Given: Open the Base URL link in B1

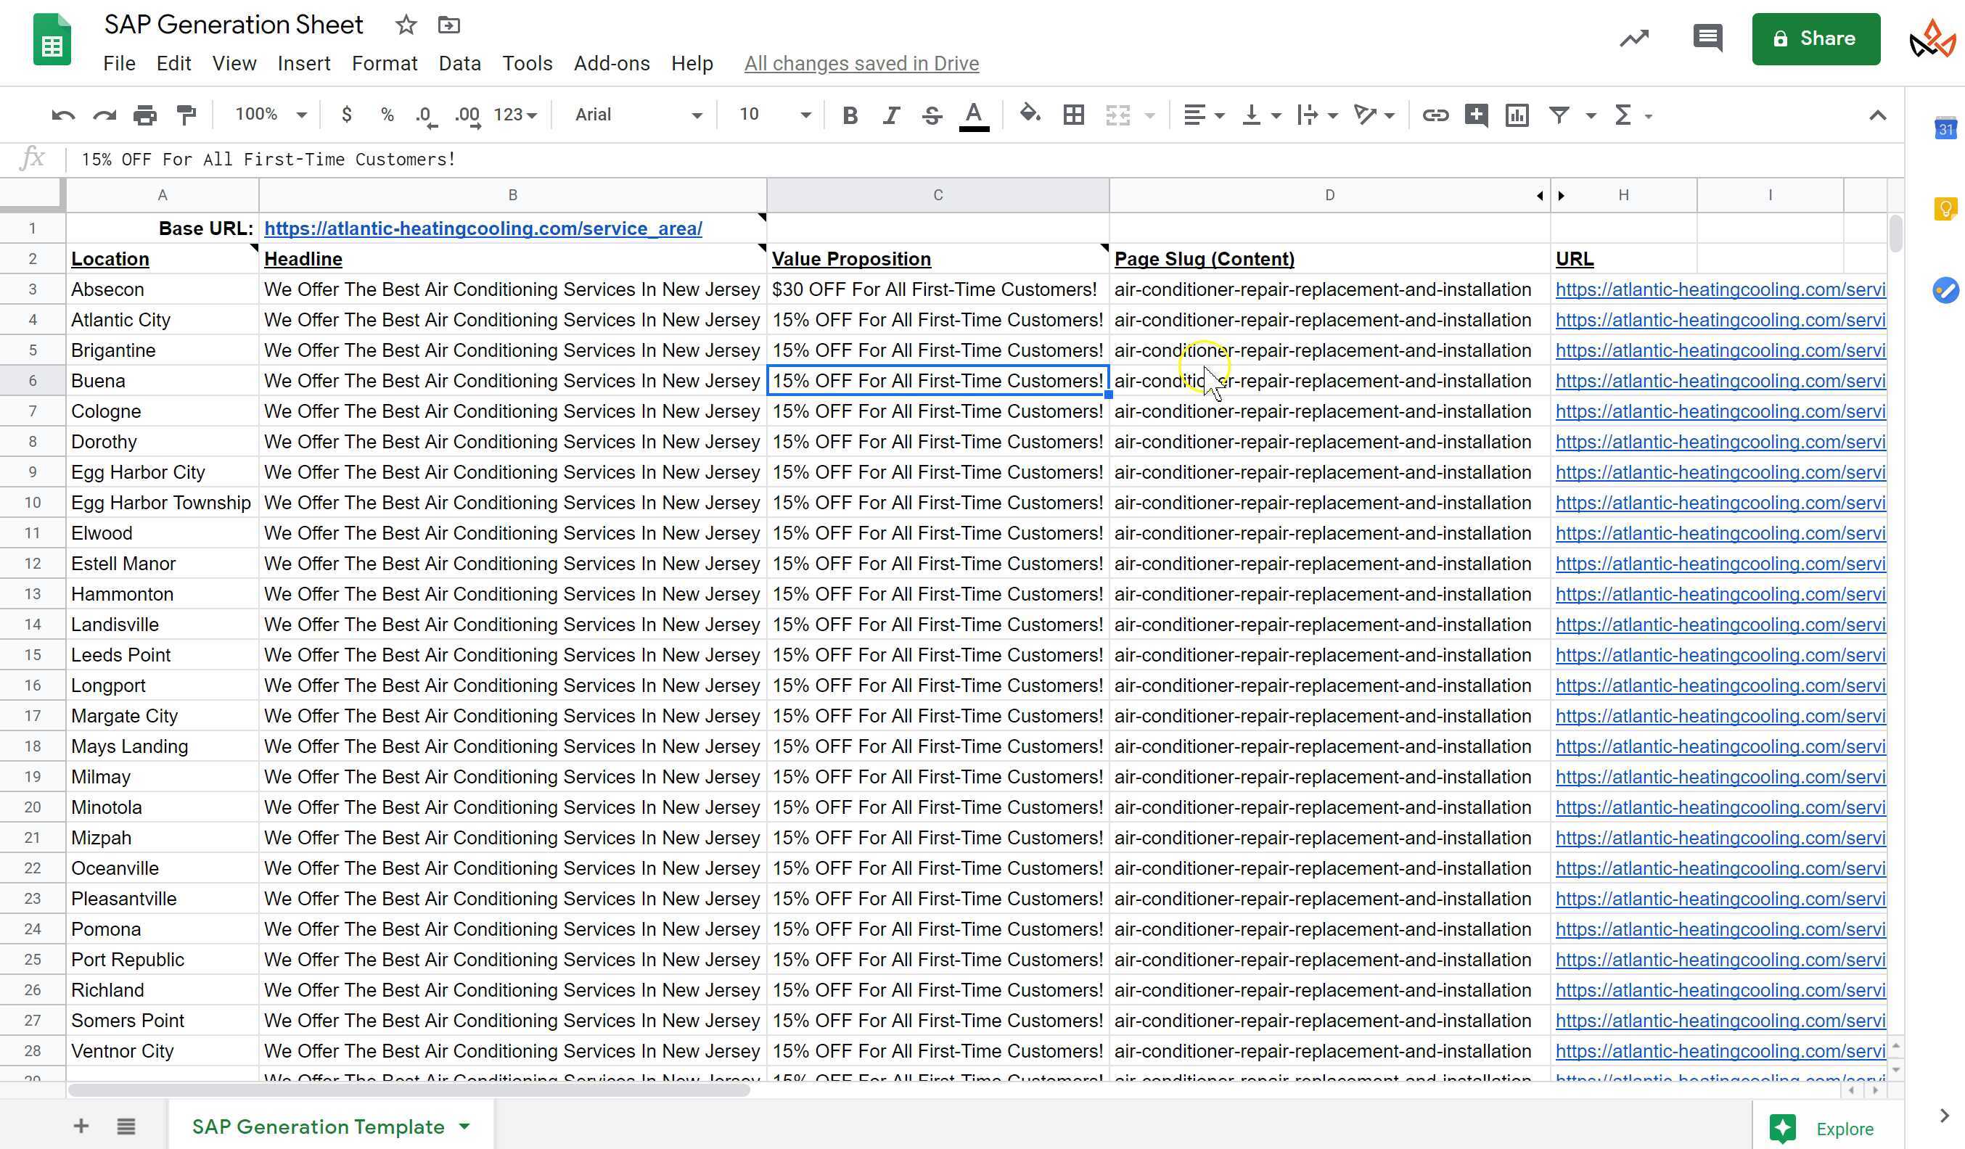Looking at the screenshot, I should (483, 228).
